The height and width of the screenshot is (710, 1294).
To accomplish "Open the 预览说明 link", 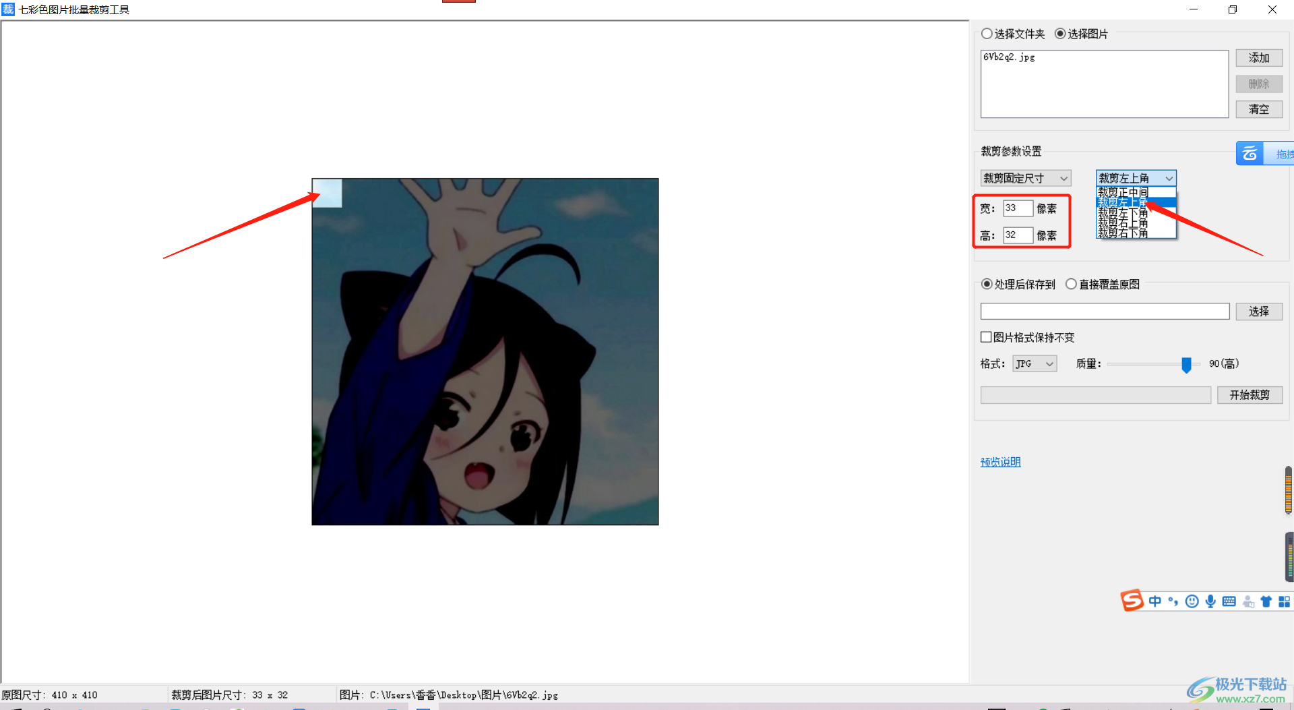I will (x=1000, y=462).
